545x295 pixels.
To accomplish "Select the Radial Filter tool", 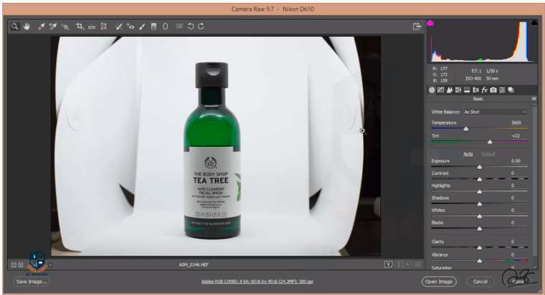I will tap(165, 26).
